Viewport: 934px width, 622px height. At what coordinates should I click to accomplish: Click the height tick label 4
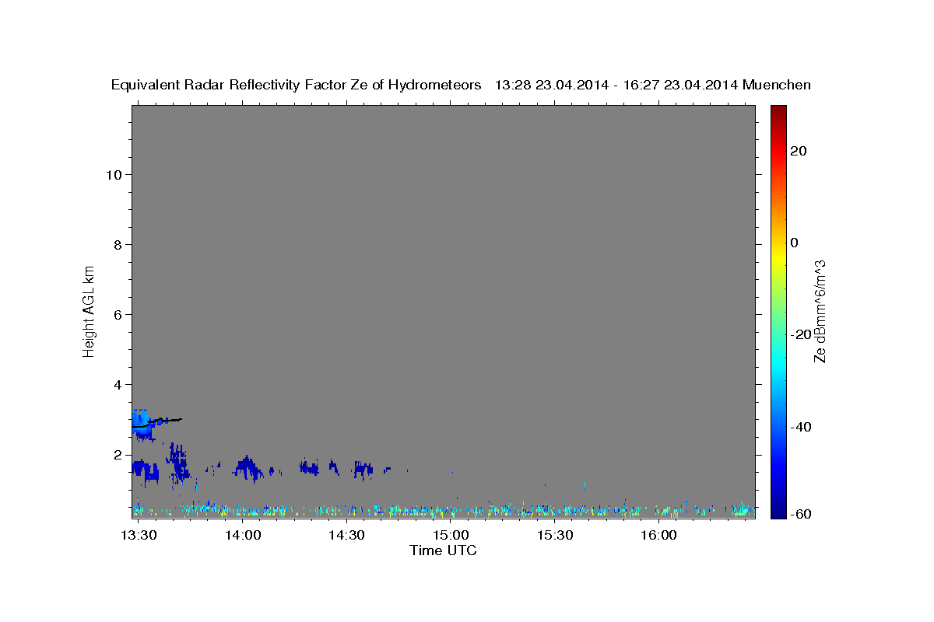coord(118,384)
